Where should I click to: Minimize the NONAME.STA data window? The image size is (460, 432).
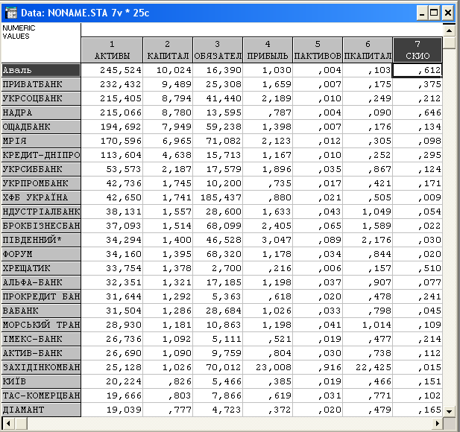420,13
